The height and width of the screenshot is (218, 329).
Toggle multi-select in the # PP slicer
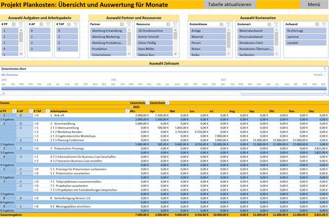click(x=14, y=24)
